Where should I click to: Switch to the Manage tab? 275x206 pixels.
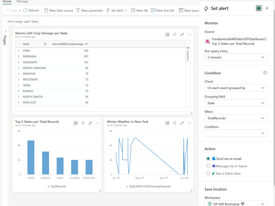[22, 1]
